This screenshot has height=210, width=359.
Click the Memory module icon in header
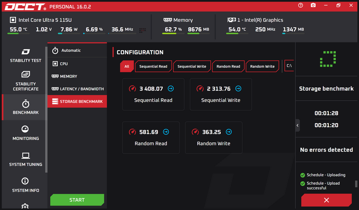pos(167,20)
